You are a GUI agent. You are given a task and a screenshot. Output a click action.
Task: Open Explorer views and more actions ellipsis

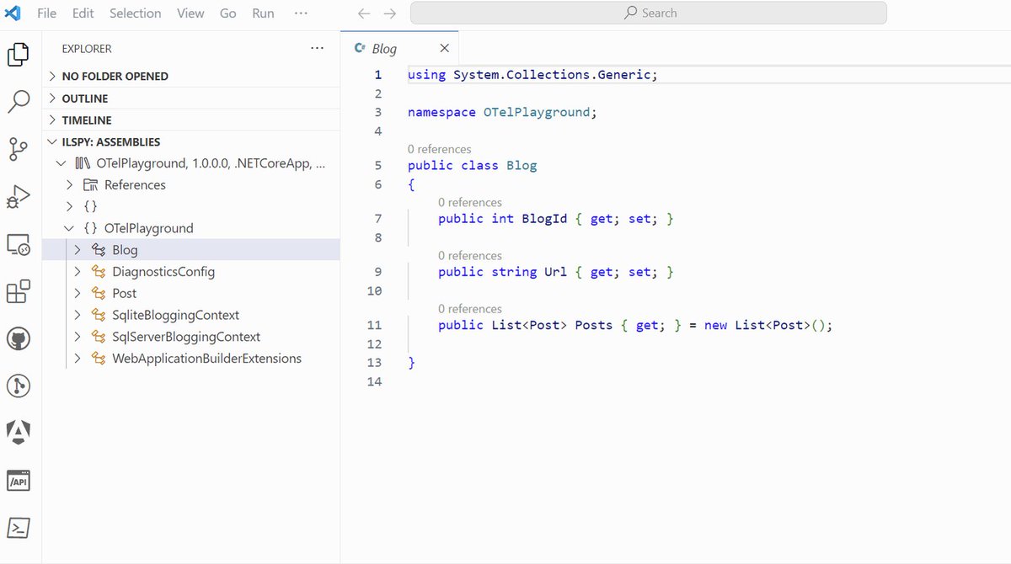[x=317, y=49]
